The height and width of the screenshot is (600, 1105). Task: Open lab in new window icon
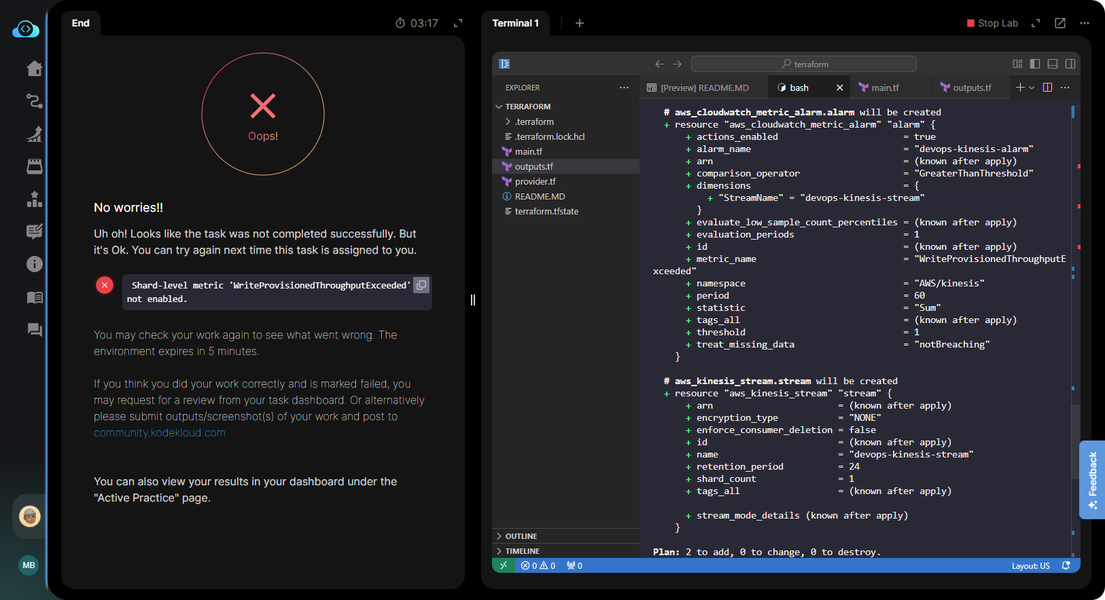1059,23
